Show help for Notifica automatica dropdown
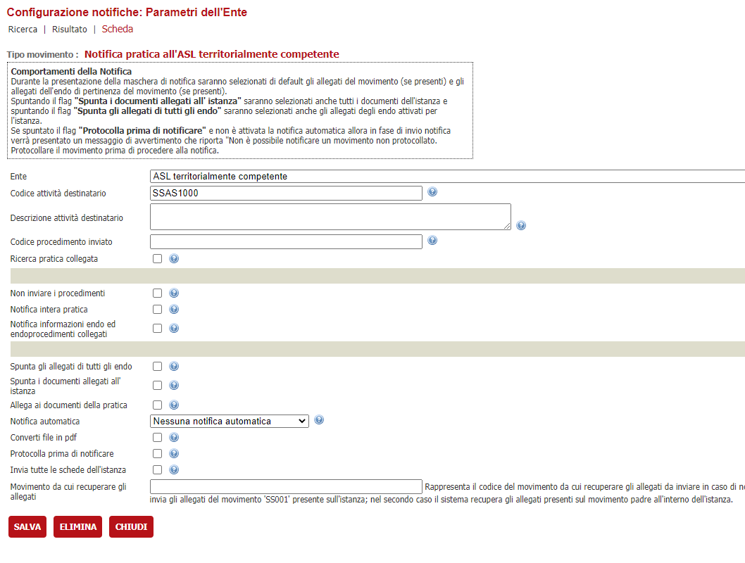This screenshot has height=563, width=745. [319, 420]
